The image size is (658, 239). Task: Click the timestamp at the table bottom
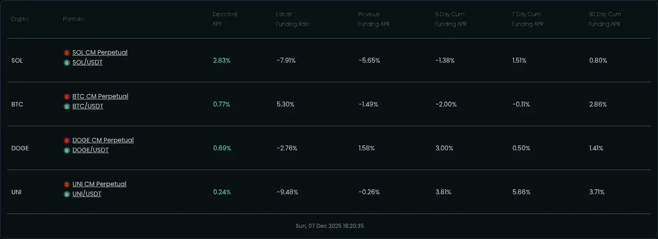click(329, 225)
